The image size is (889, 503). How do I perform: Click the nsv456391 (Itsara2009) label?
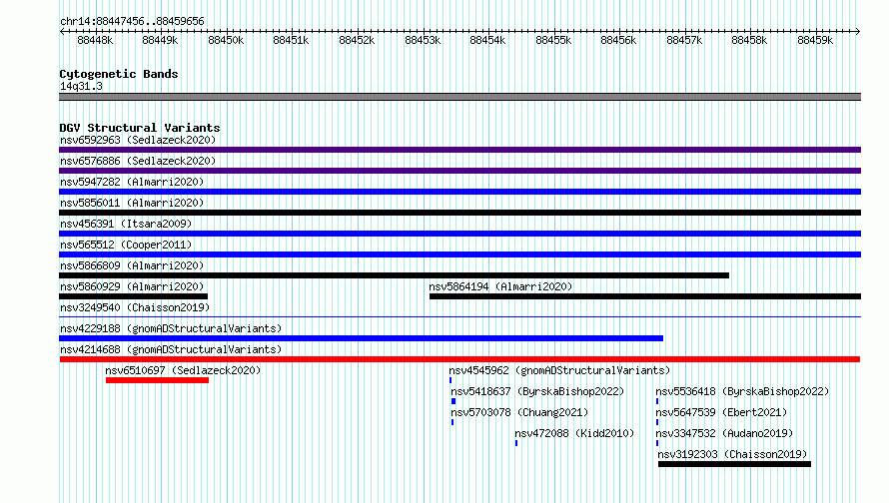pos(126,224)
